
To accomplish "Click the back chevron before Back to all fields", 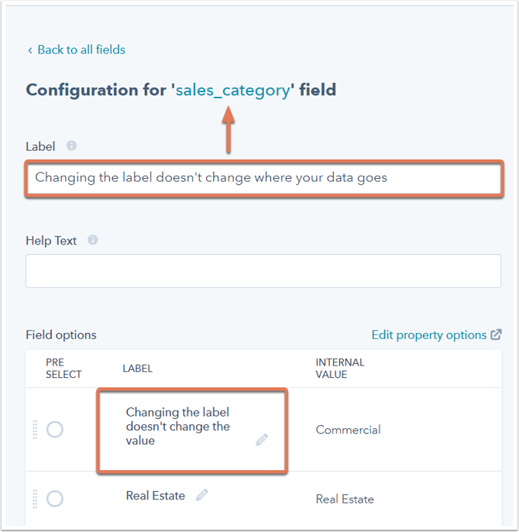I will (x=30, y=50).
